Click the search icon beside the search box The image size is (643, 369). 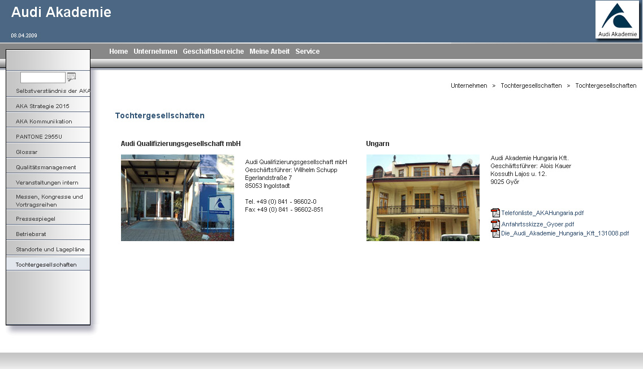pos(71,77)
